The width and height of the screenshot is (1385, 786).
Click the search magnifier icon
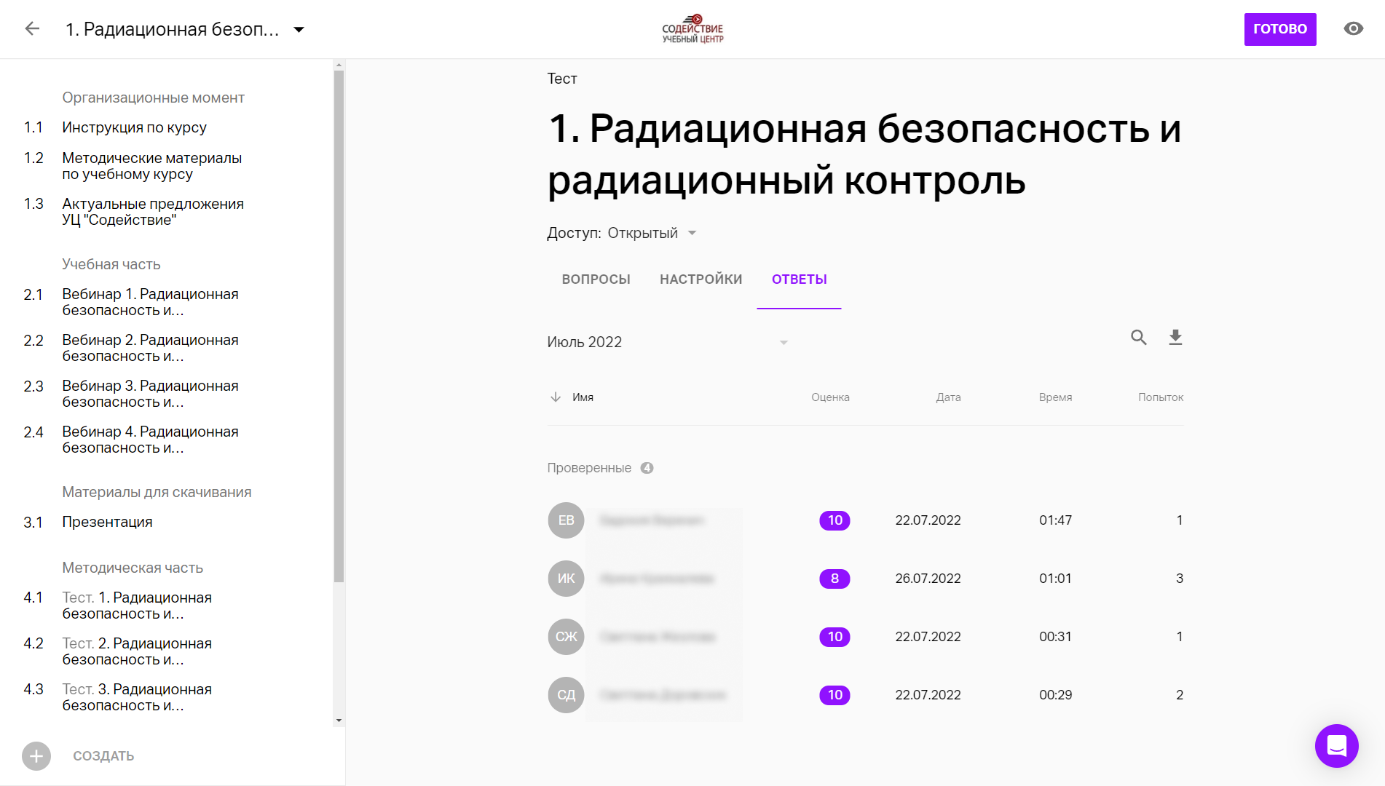1139,337
